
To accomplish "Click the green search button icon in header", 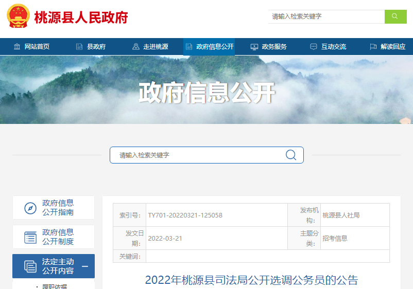I will point(395,16).
